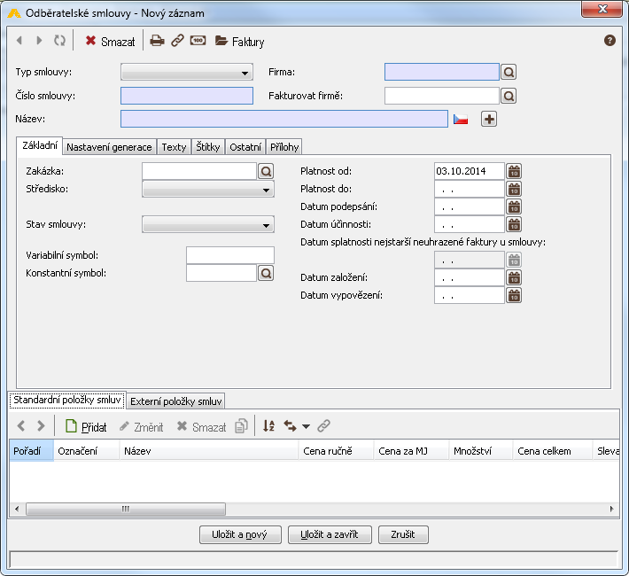629x576 pixels.
Task: Click the printer icon
Action: click(x=157, y=41)
